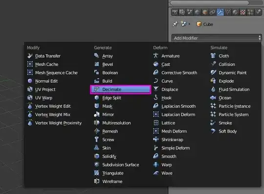Add the Skin modifier

tap(102, 148)
